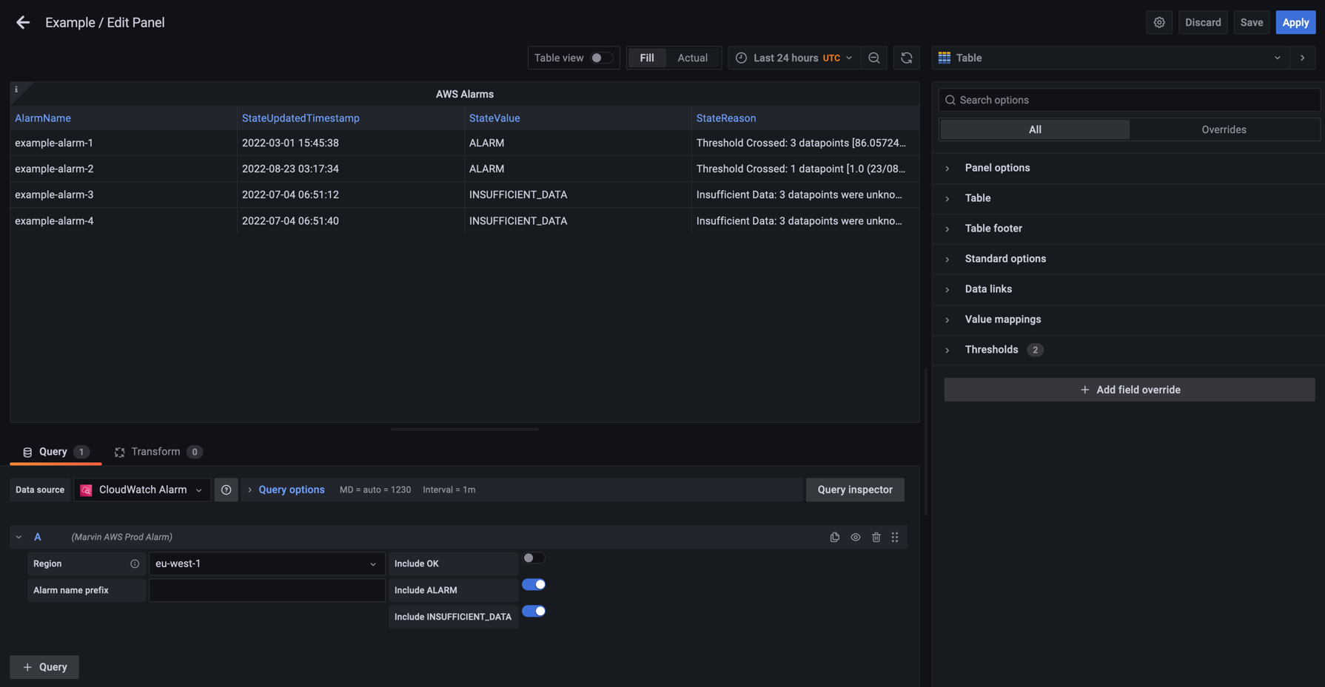This screenshot has width=1325, height=687.
Task: Open data source help icon
Action: point(226,490)
